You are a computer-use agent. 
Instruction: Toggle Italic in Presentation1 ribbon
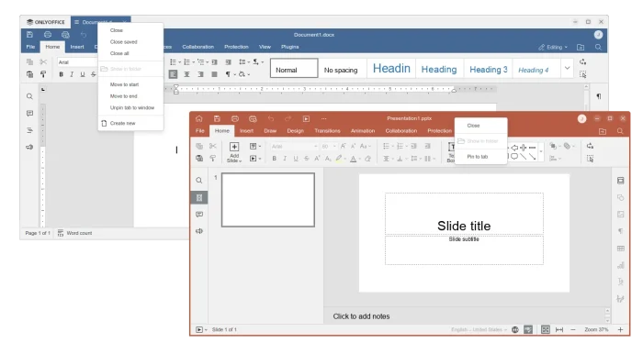point(285,159)
